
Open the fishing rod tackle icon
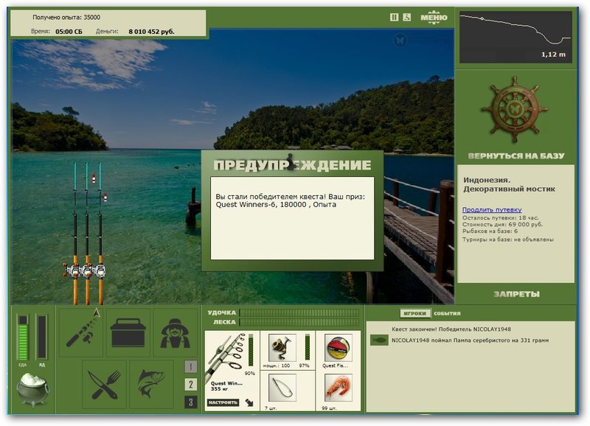(x=81, y=332)
